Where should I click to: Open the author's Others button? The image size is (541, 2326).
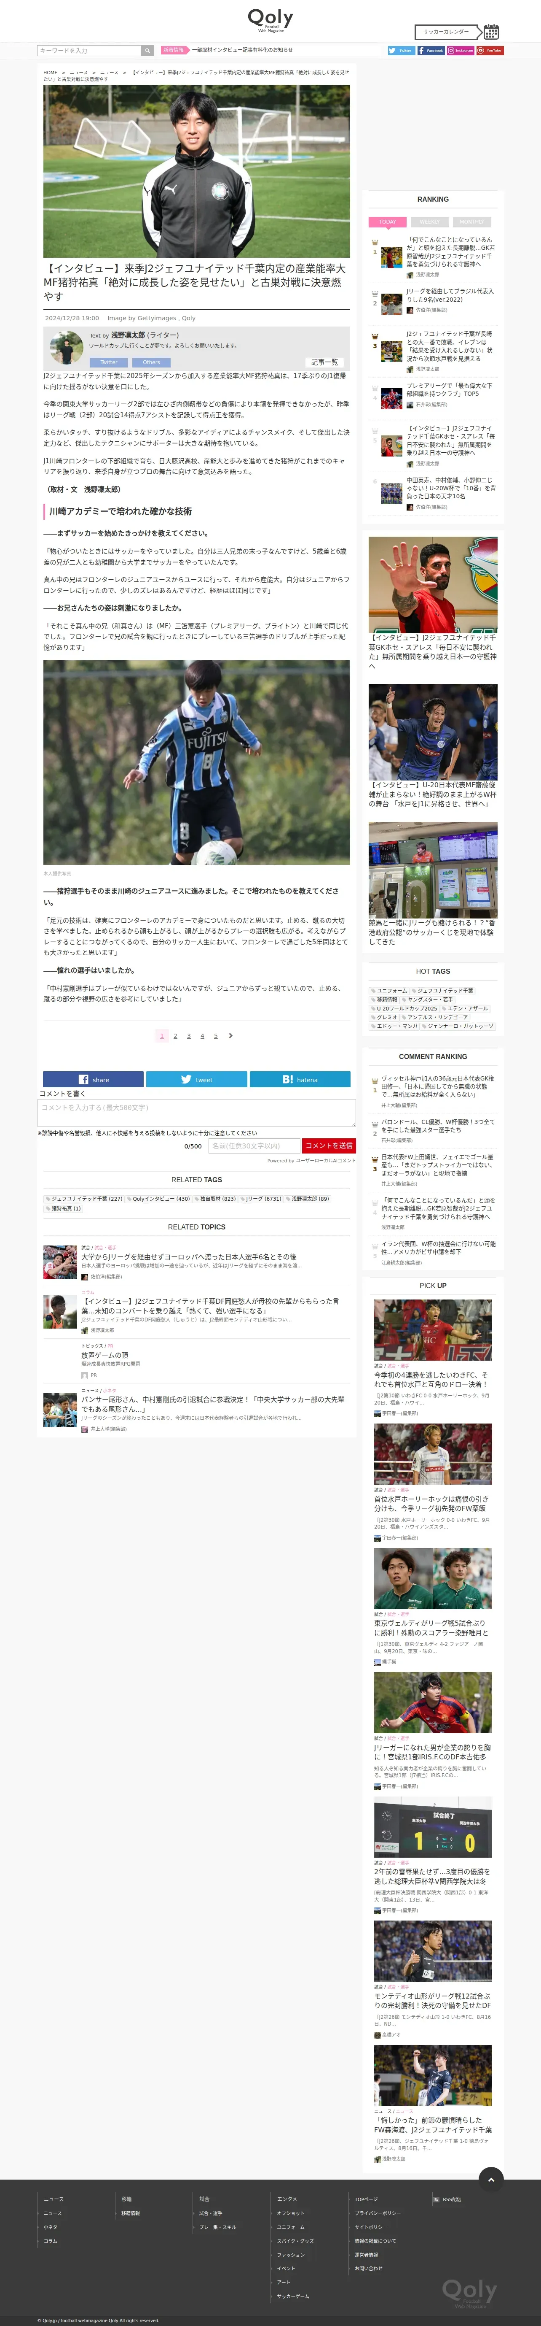coord(152,362)
